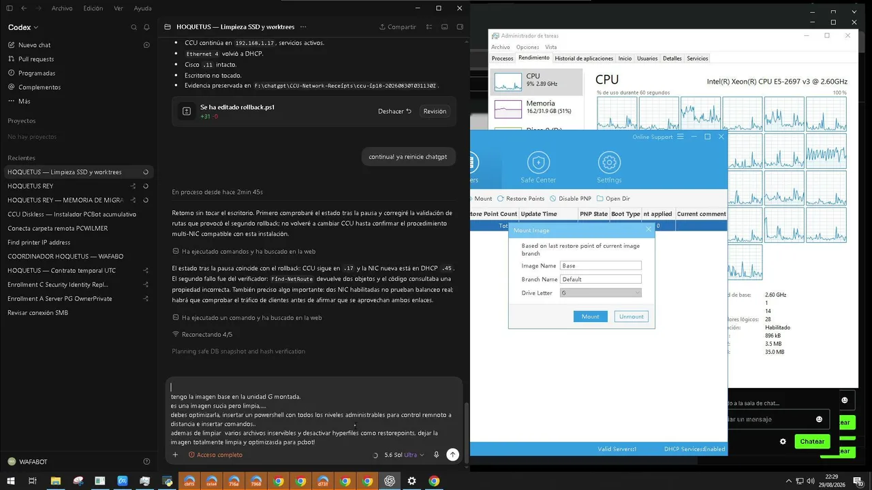This screenshot has width=872, height=490.
Task: Switch to Procesos tab in Task Manager
Action: pyautogui.click(x=502, y=59)
